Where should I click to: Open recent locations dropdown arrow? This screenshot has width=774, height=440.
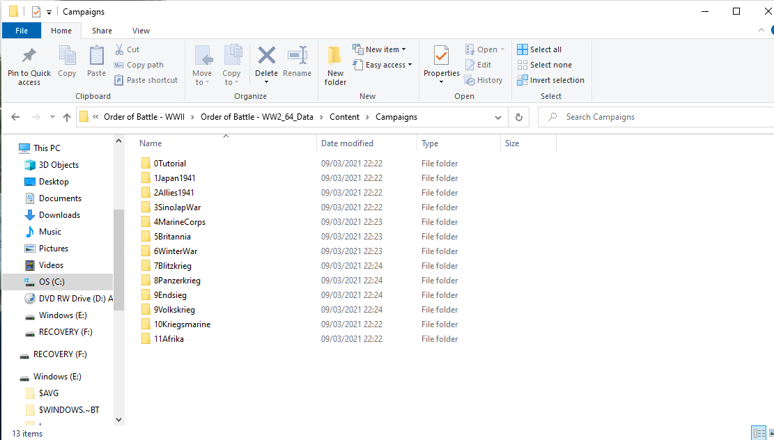pyautogui.click(x=52, y=117)
